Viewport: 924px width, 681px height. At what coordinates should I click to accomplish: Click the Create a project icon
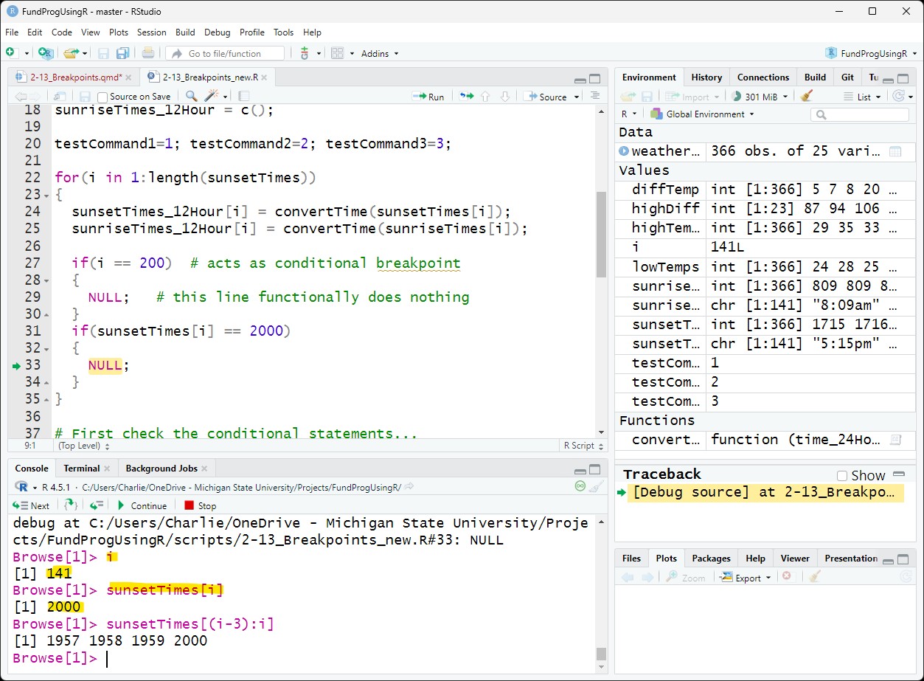point(46,53)
